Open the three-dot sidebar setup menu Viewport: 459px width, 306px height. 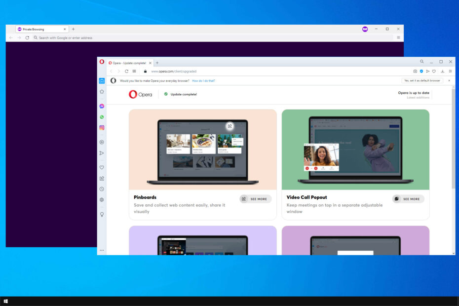(102, 250)
